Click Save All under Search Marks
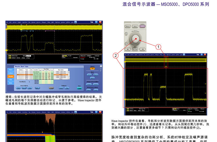217x142 pixels. pyautogui.click(x=24, y=88)
